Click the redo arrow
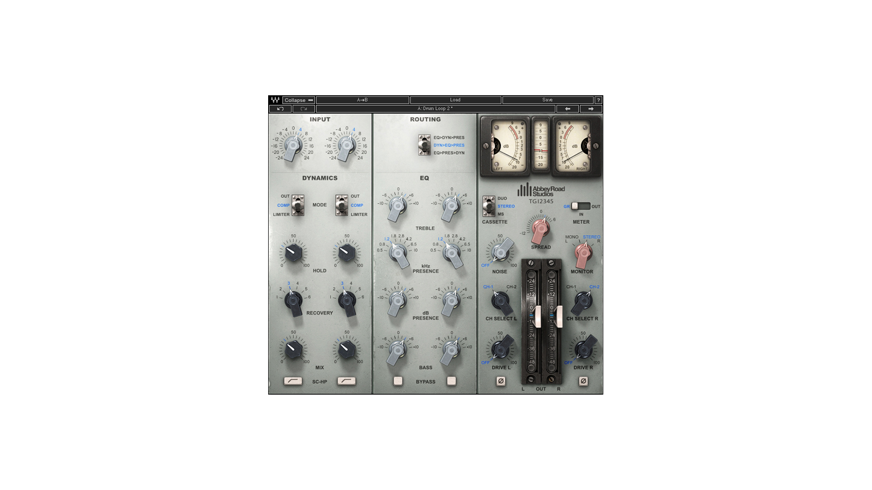Image resolution: width=872 pixels, height=490 pixels. coord(304,109)
